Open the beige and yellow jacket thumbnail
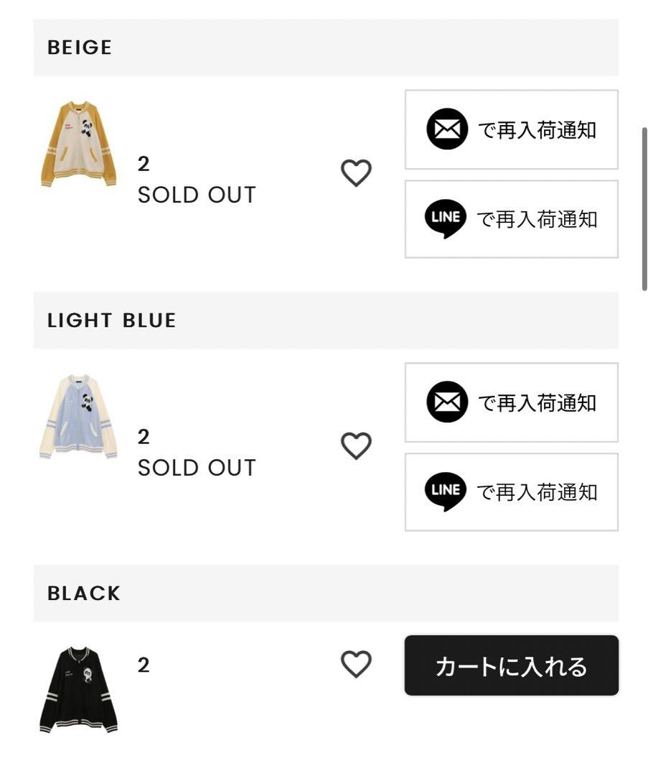The width and height of the screenshot is (653, 776). pos(79,144)
